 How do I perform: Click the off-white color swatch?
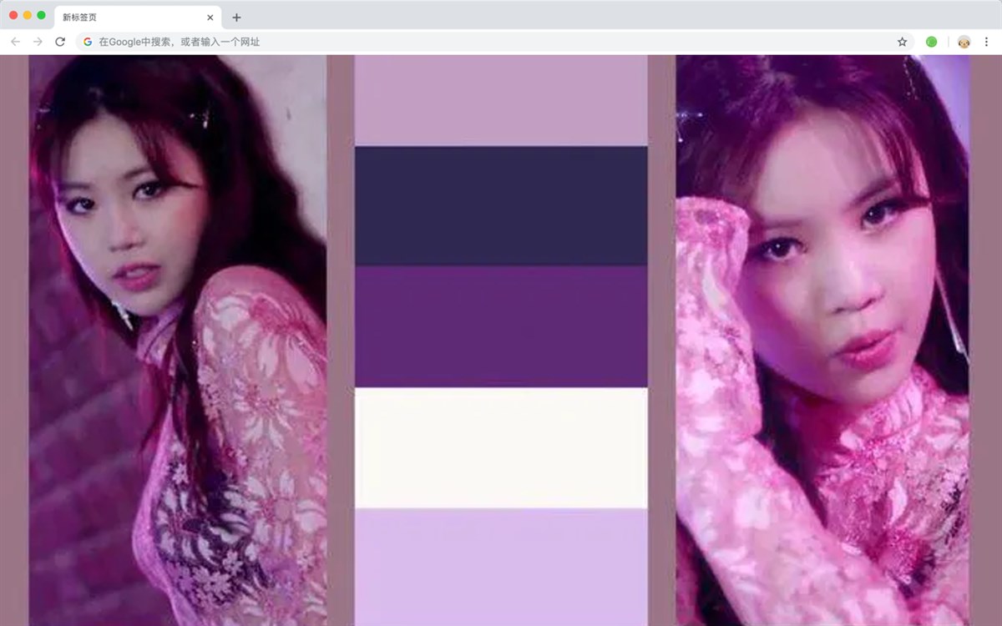[501, 447]
